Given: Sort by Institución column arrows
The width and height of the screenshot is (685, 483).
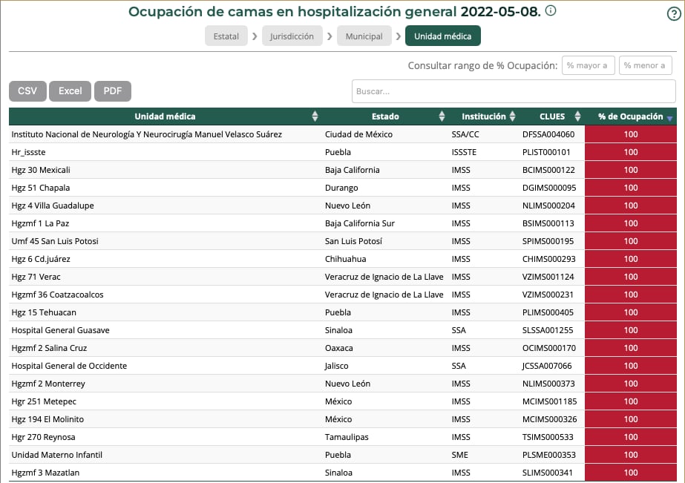Looking at the screenshot, I should point(512,116).
